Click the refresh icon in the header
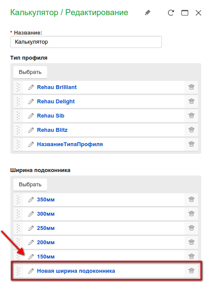The width and height of the screenshot is (212, 284). 171,13
